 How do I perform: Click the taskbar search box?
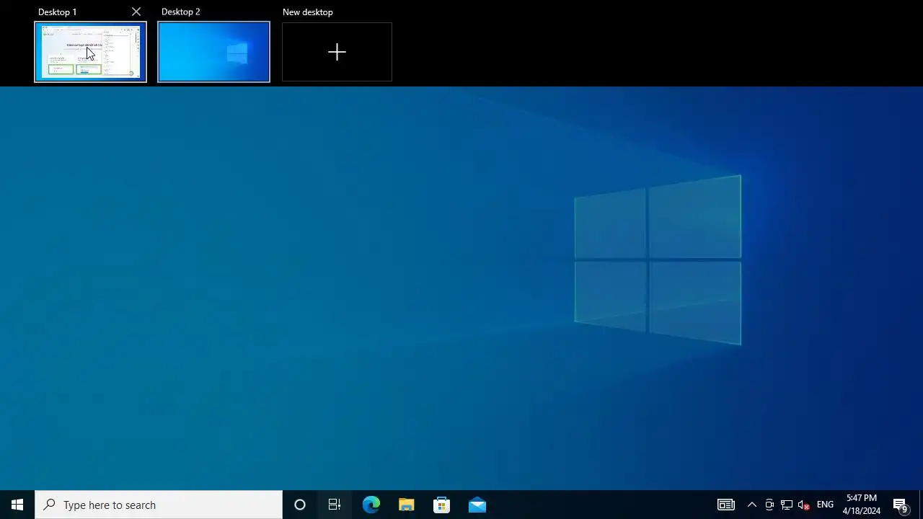(x=159, y=505)
